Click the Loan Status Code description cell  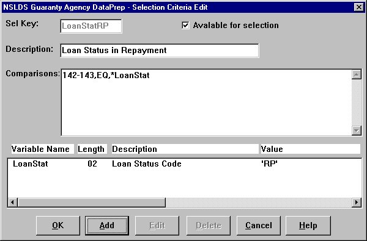tap(147, 164)
